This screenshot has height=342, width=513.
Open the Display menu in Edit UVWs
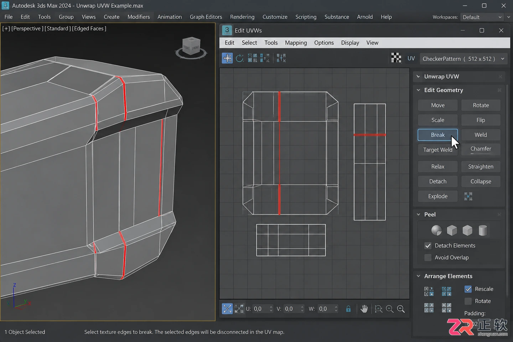point(350,43)
